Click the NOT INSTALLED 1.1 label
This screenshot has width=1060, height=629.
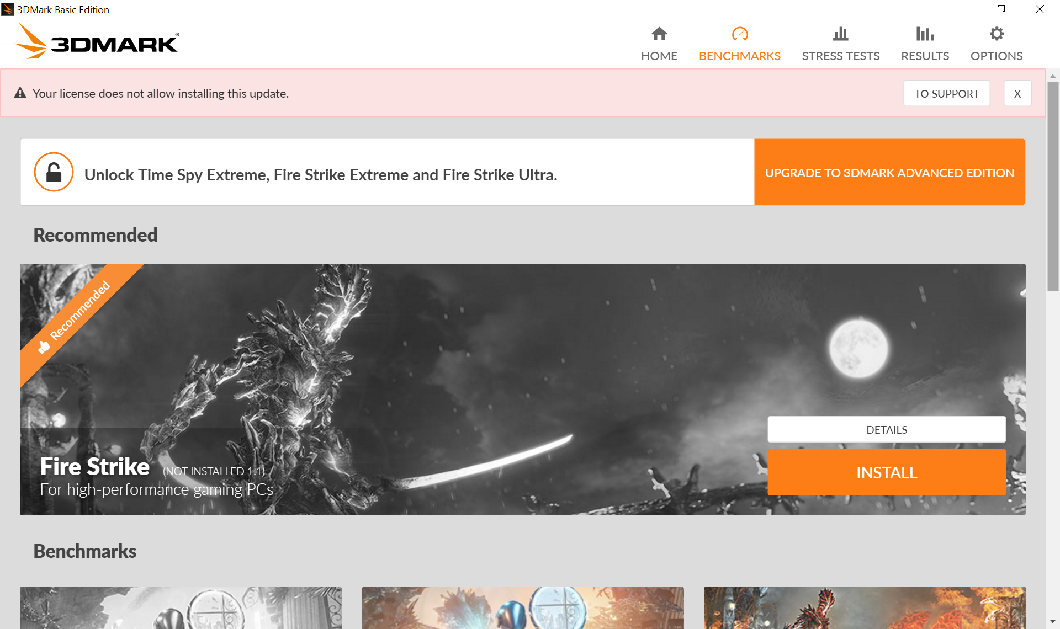214,471
